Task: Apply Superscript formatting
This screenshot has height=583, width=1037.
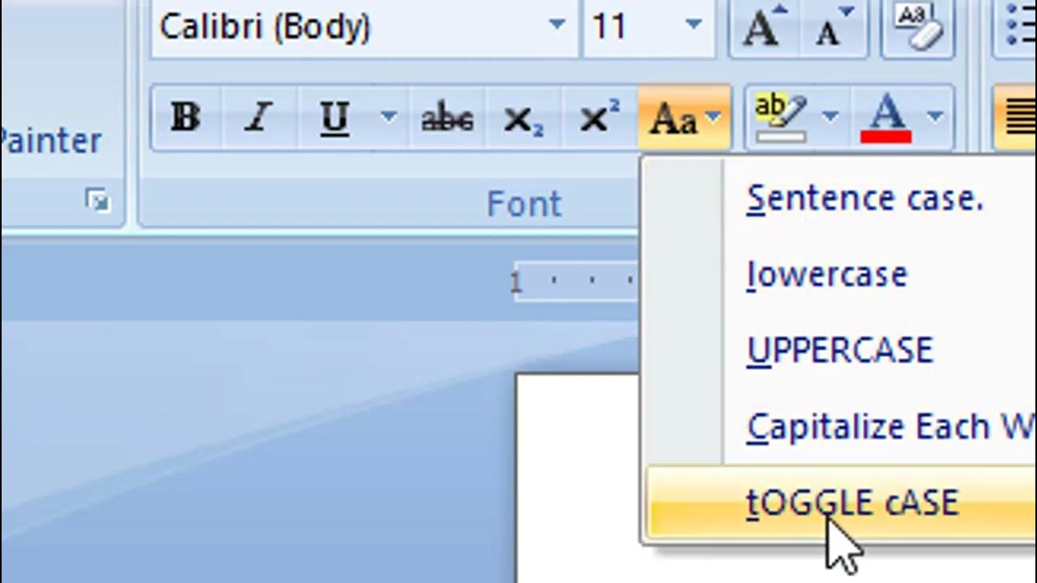Action: [x=600, y=119]
